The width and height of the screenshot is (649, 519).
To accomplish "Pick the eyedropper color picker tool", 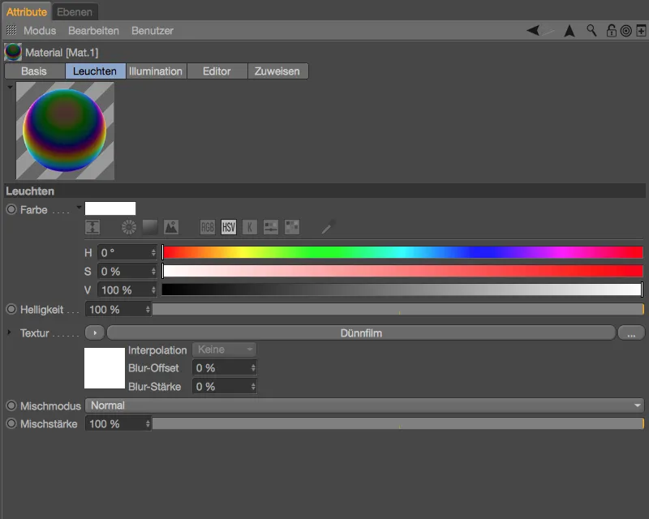I will tap(329, 227).
